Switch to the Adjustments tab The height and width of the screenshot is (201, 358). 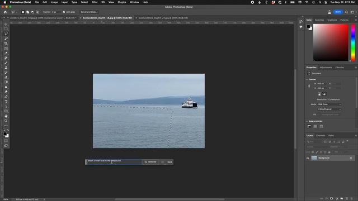[x=326, y=68]
